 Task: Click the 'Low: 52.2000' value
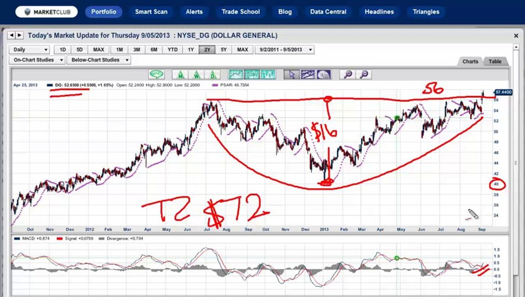click(187, 85)
